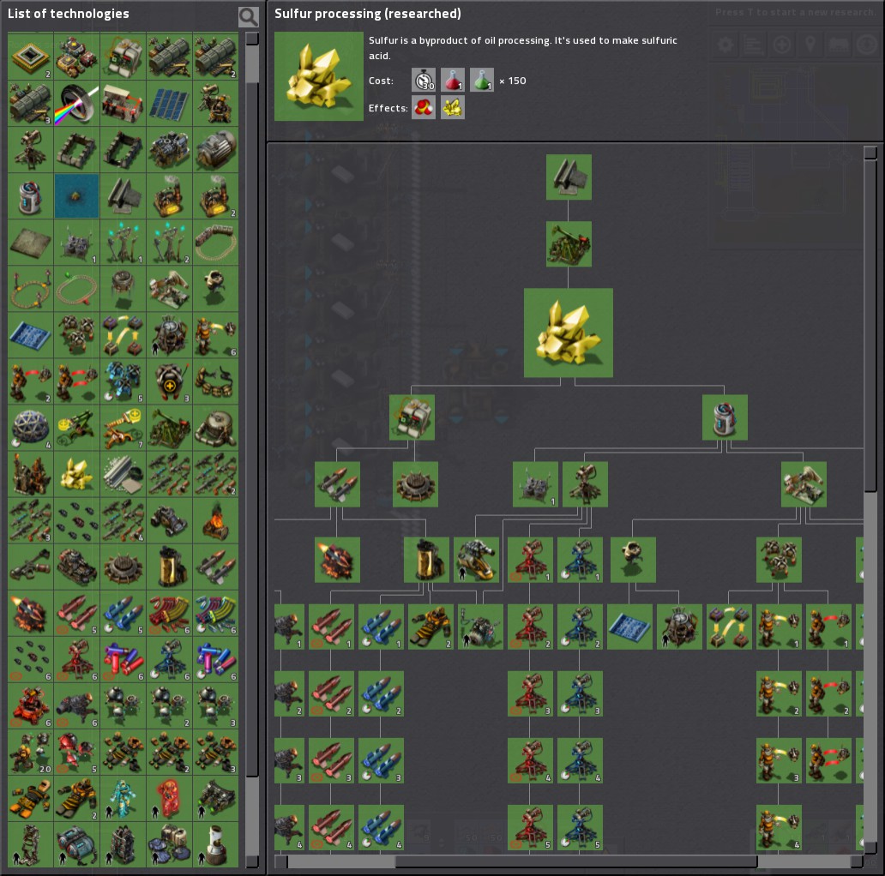
Task: Choose the car automobilism technology
Action: tap(169, 520)
